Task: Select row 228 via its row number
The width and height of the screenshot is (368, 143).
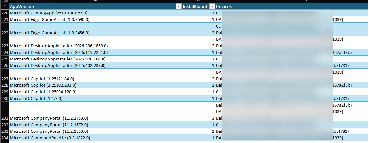Action: point(5,85)
